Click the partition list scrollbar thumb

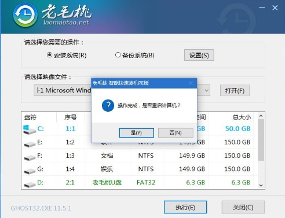pyautogui.click(x=261, y=140)
